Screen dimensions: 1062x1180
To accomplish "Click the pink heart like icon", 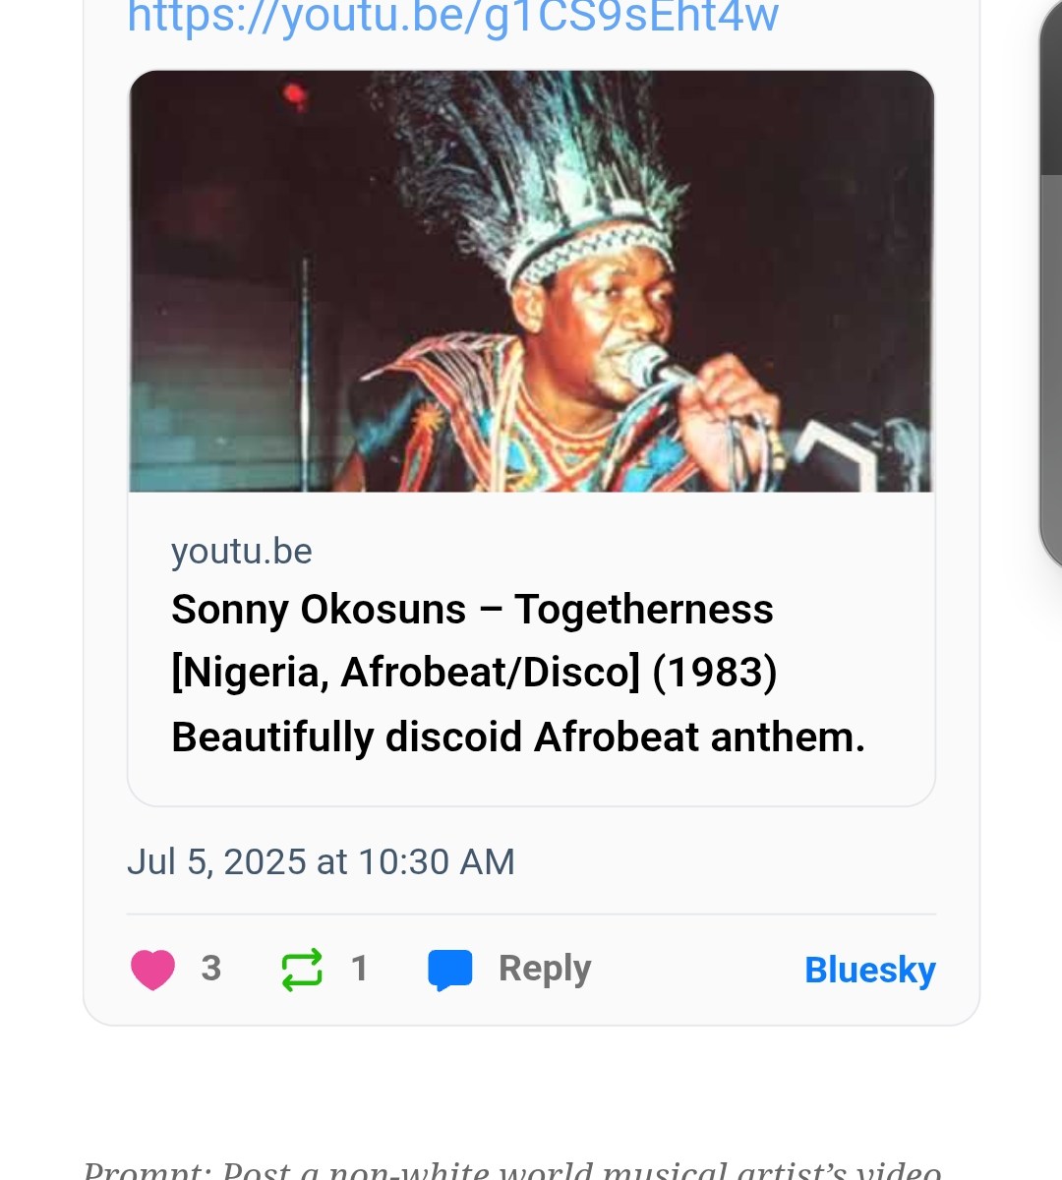I will pos(153,970).
